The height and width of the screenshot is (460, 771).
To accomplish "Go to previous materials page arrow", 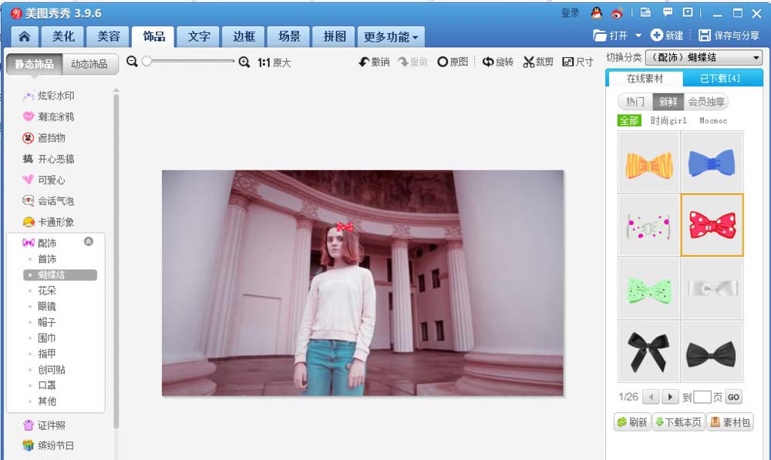I will (651, 397).
